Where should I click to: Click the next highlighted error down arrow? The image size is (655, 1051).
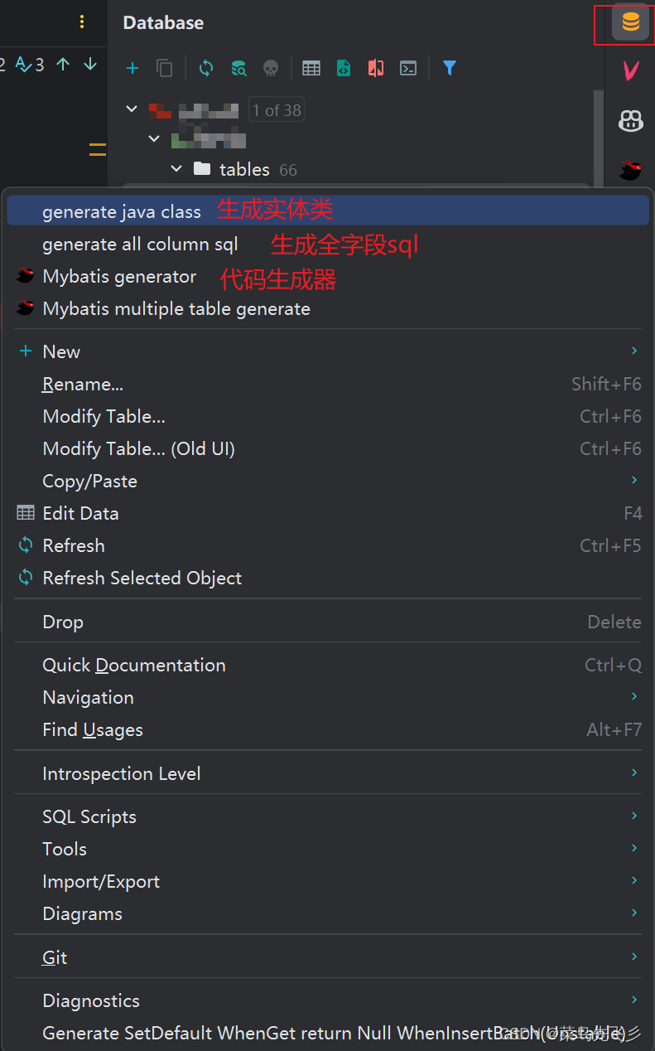[89, 63]
